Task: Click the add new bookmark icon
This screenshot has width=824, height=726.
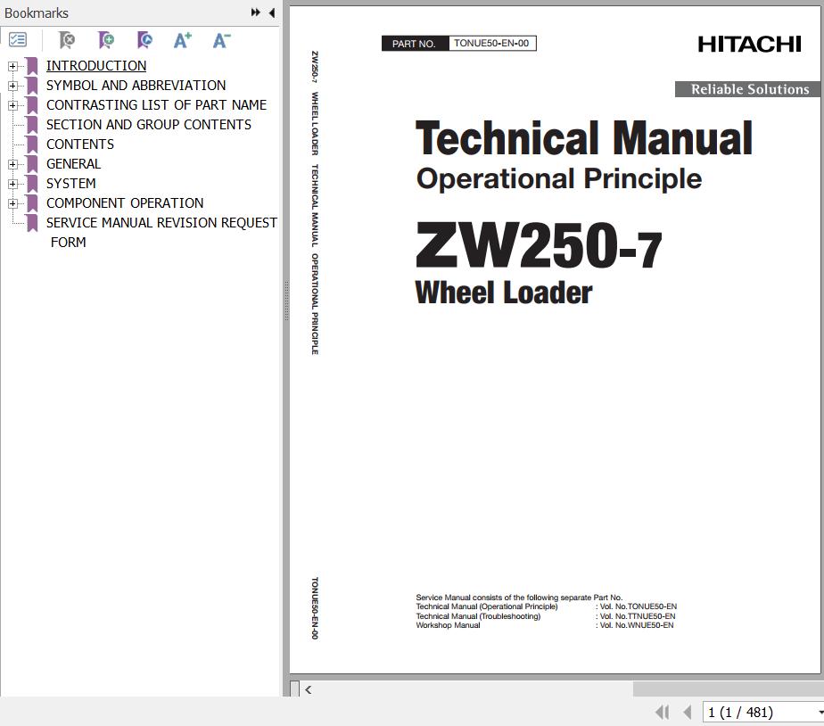Action: (105, 40)
